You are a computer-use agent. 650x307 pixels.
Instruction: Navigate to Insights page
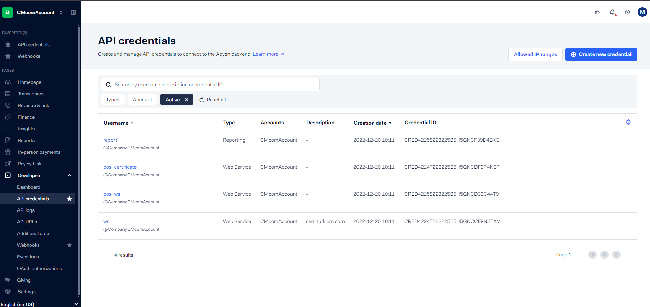(26, 129)
